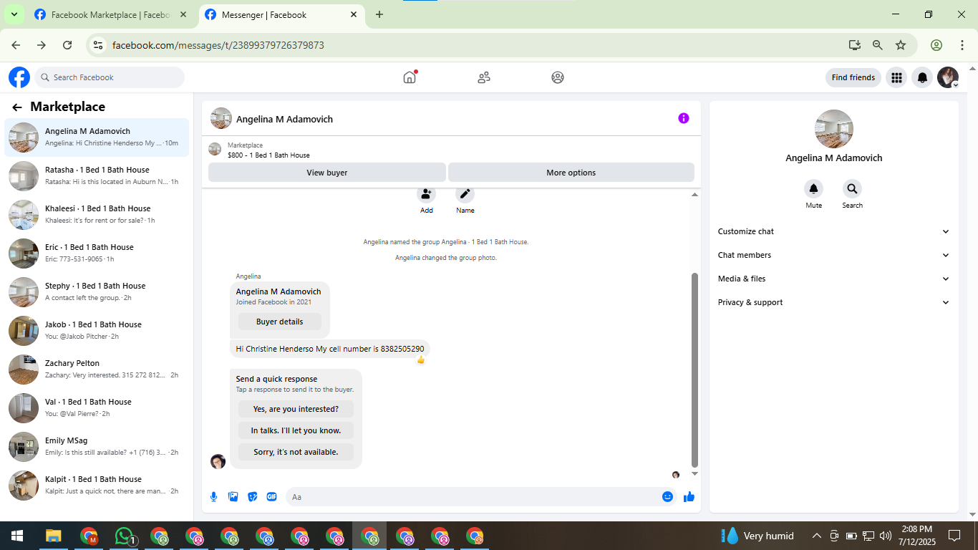Click the thumbs-up reaction on Angelina's message

click(420, 360)
